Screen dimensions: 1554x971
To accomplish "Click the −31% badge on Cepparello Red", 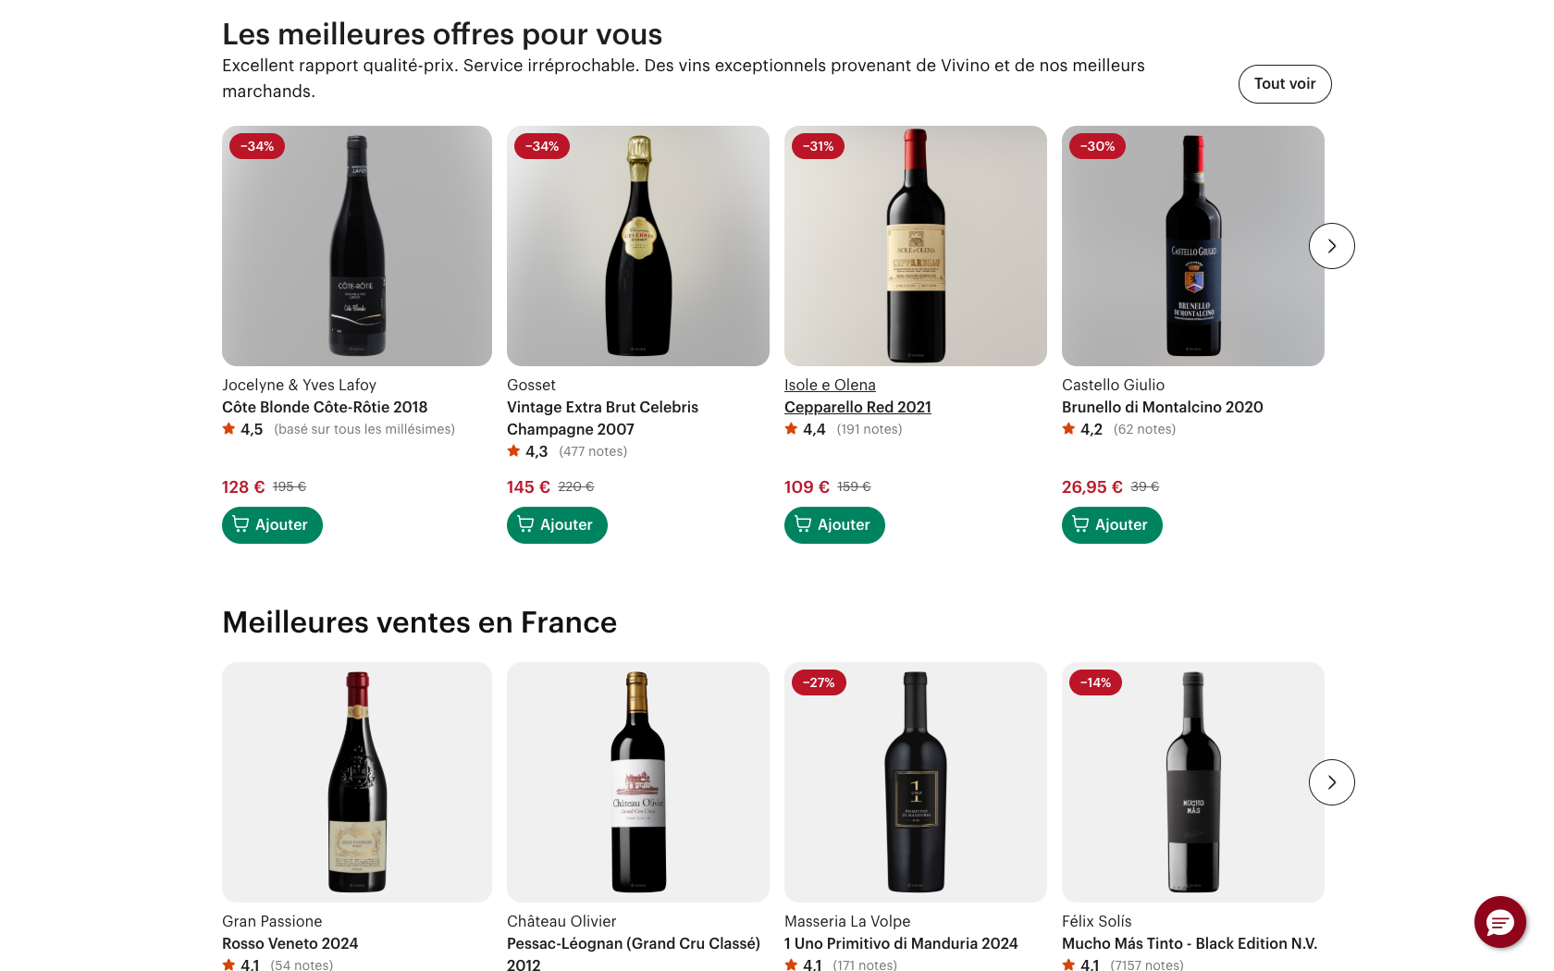I will [818, 145].
